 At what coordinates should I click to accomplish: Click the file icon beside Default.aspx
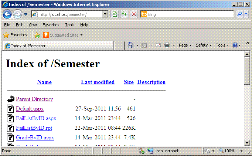pyautogui.click(x=10, y=109)
